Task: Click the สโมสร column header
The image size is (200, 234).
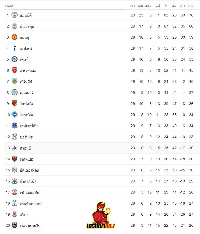Action: click(9, 6)
